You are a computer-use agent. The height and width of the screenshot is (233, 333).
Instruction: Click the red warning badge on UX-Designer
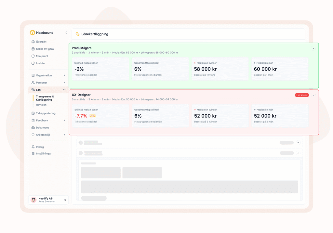click(302, 95)
